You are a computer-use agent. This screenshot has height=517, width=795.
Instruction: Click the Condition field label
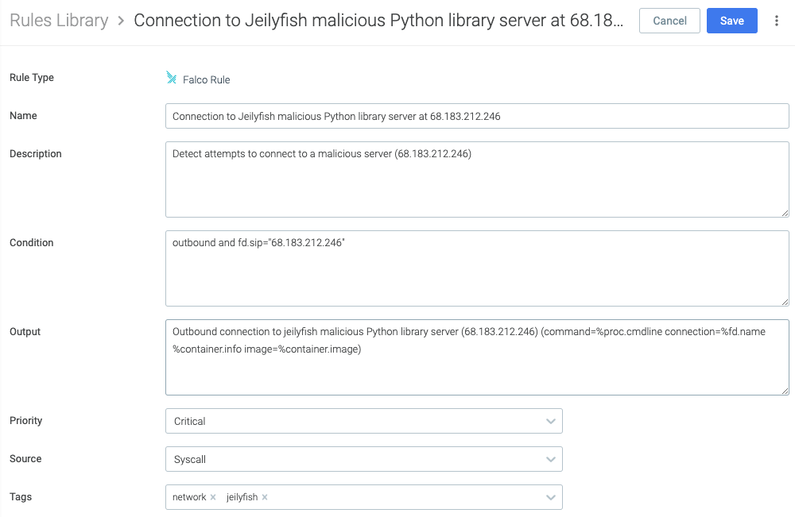[x=32, y=242]
